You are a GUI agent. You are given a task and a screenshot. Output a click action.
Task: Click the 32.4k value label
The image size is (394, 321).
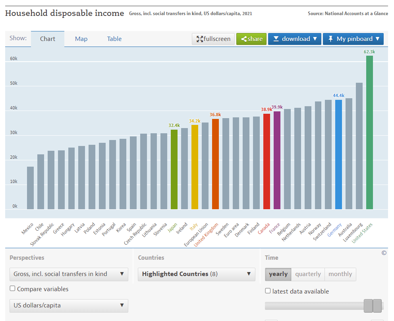(x=174, y=125)
